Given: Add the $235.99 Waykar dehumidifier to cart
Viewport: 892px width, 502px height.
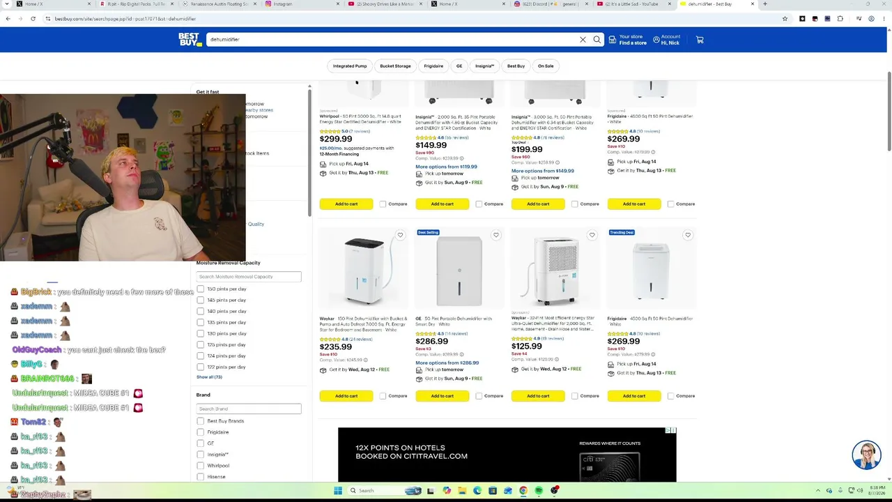Looking at the screenshot, I should pyautogui.click(x=346, y=396).
